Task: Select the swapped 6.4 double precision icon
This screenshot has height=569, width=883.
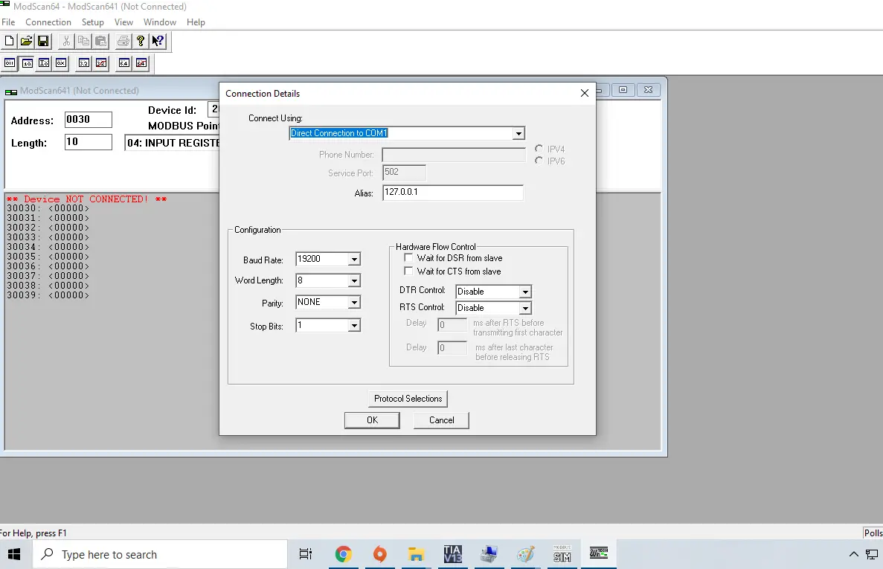Action: (x=141, y=63)
